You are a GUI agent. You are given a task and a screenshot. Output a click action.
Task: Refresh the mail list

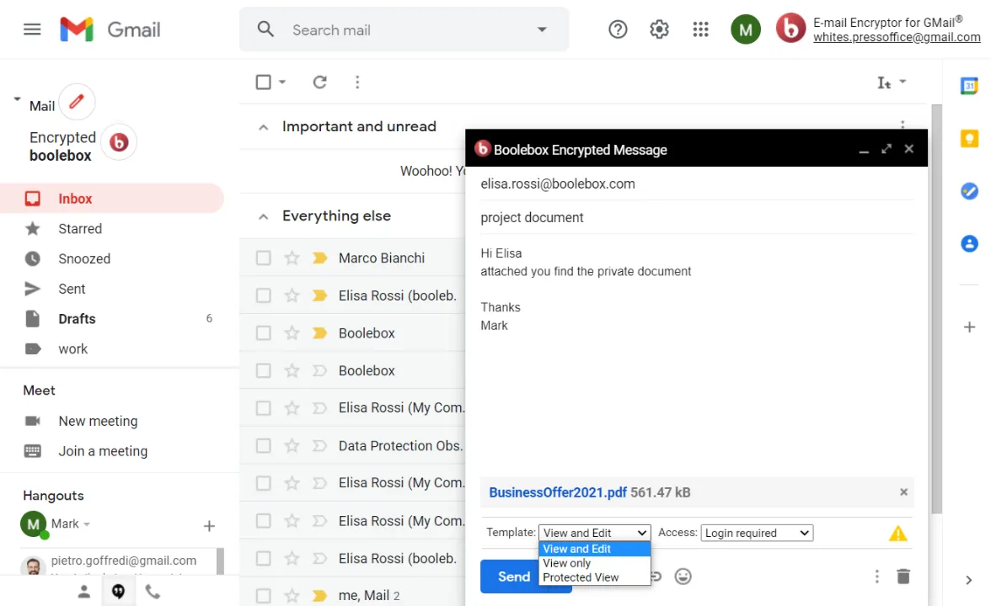click(x=320, y=82)
